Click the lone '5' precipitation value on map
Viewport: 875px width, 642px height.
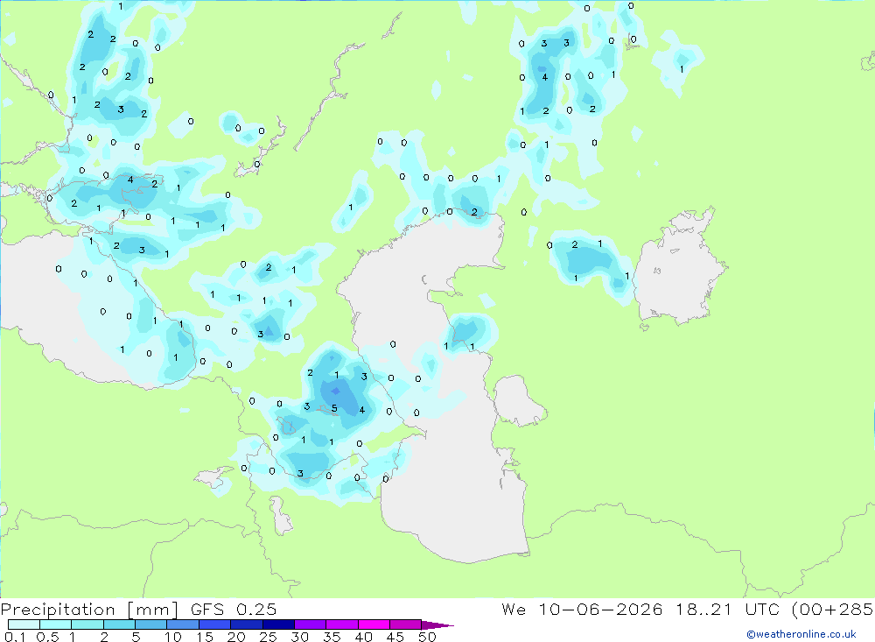(x=334, y=408)
